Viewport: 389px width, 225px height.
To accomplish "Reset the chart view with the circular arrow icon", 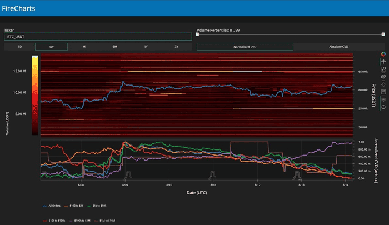I will [x=383, y=84].
